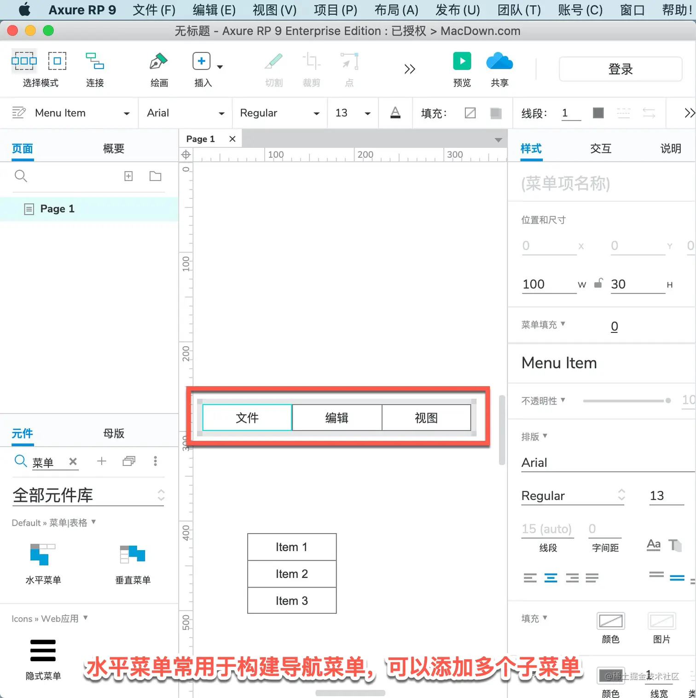Click the line width field in toolbar
Screen dimensions: 696x698
pyautogui.click(x=571, y=113)
